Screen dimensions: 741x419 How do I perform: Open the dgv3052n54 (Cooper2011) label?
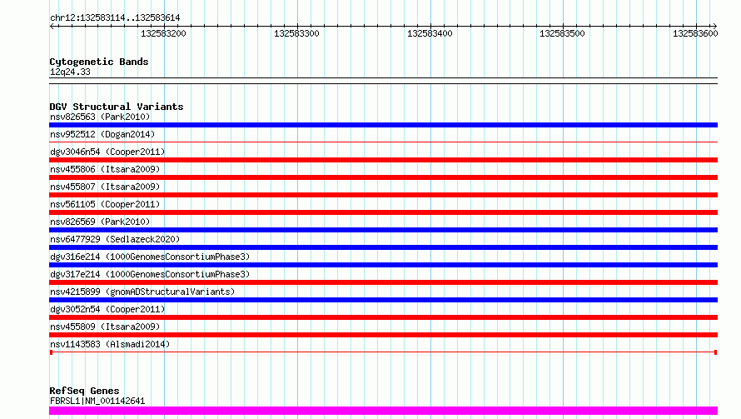(107, 309)
